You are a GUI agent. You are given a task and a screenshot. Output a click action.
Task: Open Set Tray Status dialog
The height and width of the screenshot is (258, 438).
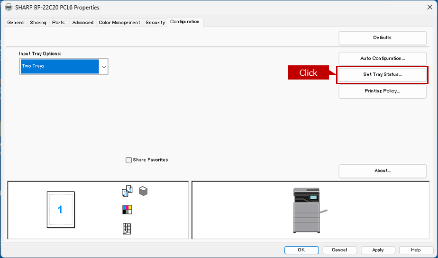tap(383, 74)
